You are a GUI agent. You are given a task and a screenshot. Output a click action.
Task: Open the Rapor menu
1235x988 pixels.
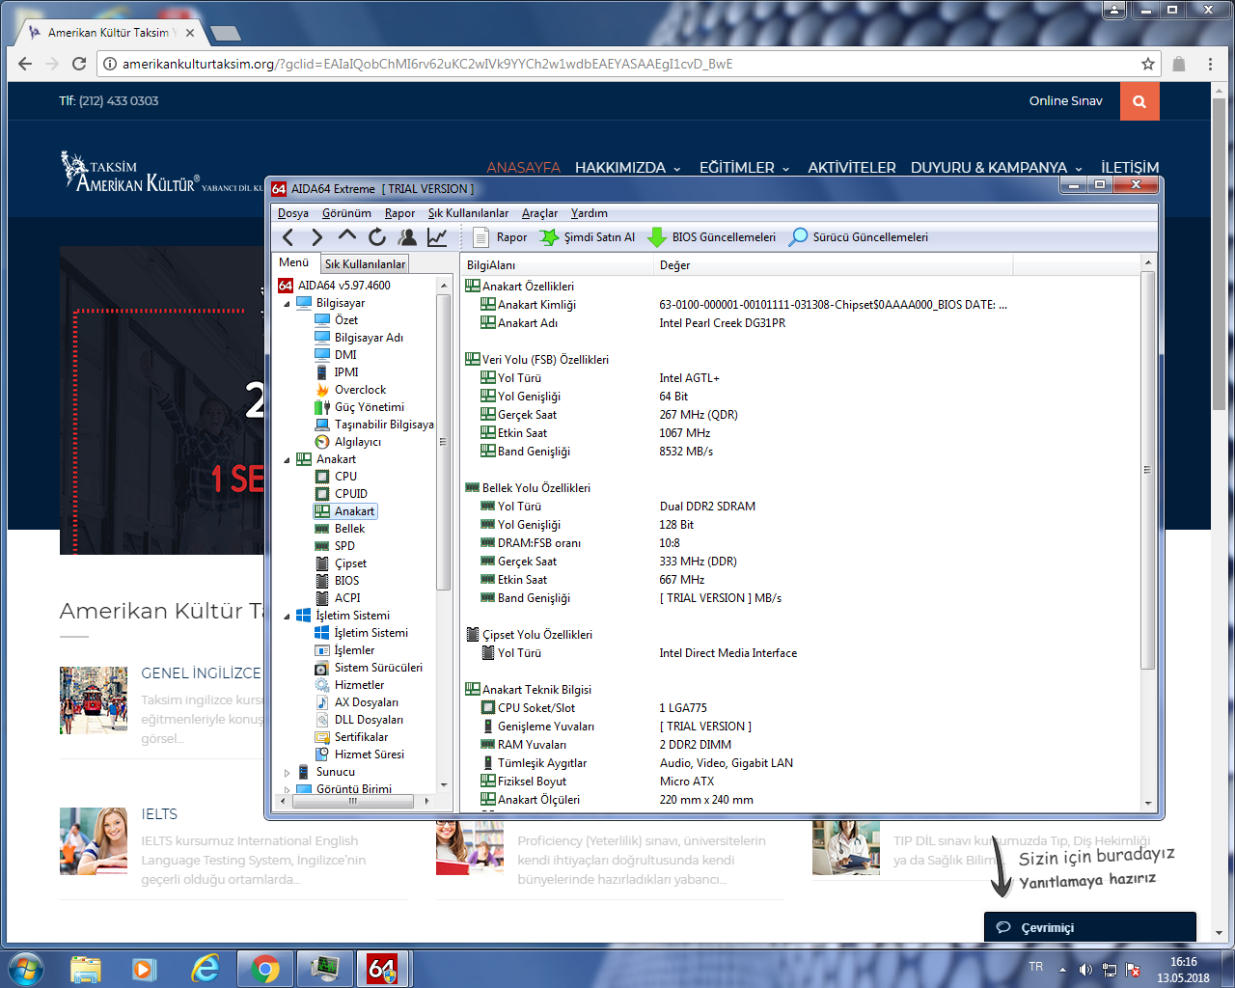pyautogui.click(x=399, y=213)
